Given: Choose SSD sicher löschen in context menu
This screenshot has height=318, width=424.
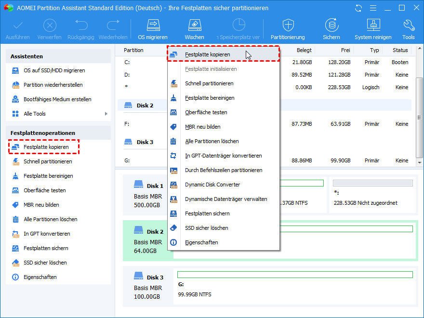Looking at the screenshot, I should 224,228.
